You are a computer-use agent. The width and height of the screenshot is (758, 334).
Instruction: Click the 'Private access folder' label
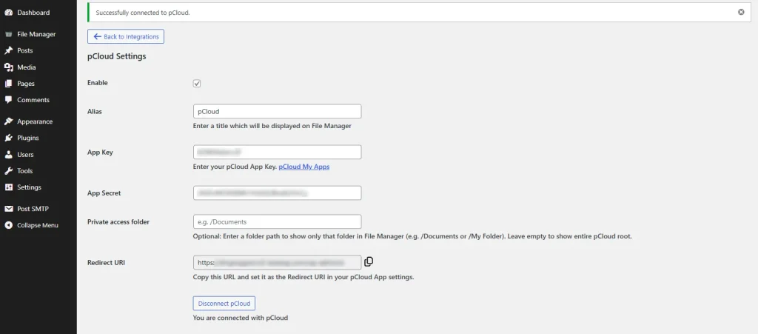(x=118, y=222)
